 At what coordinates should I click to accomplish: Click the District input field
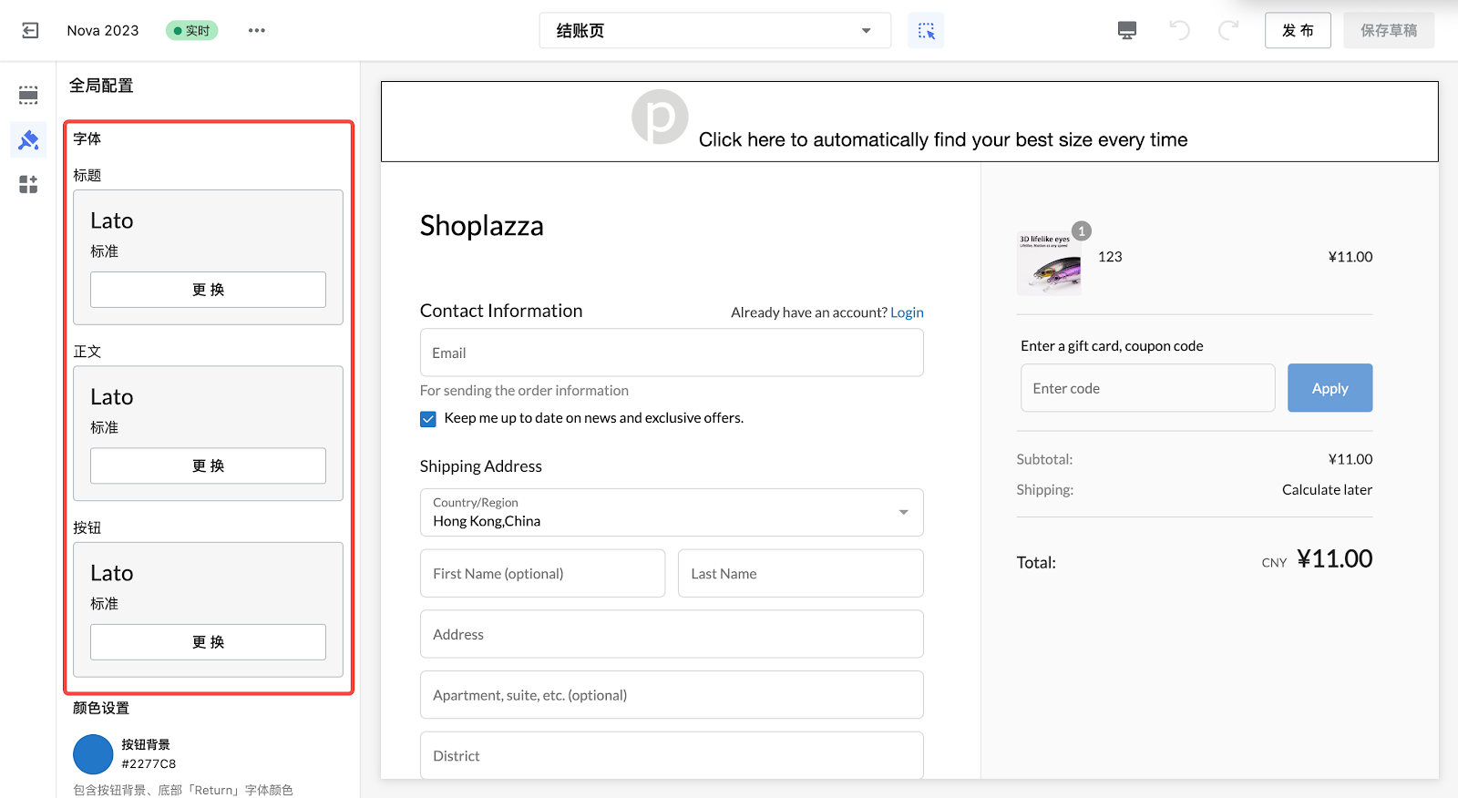pyautogui.click(x=672, y=755)
